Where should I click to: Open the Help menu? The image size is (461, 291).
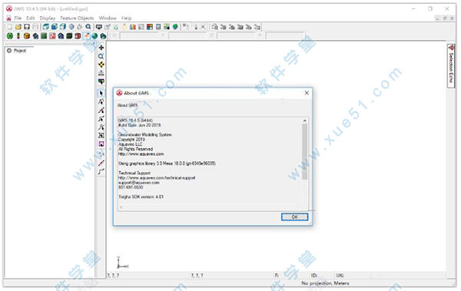point(127,18)
